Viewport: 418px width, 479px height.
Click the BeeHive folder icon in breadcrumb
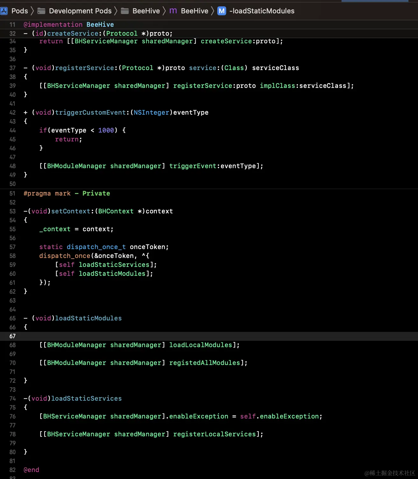point(125,11)
